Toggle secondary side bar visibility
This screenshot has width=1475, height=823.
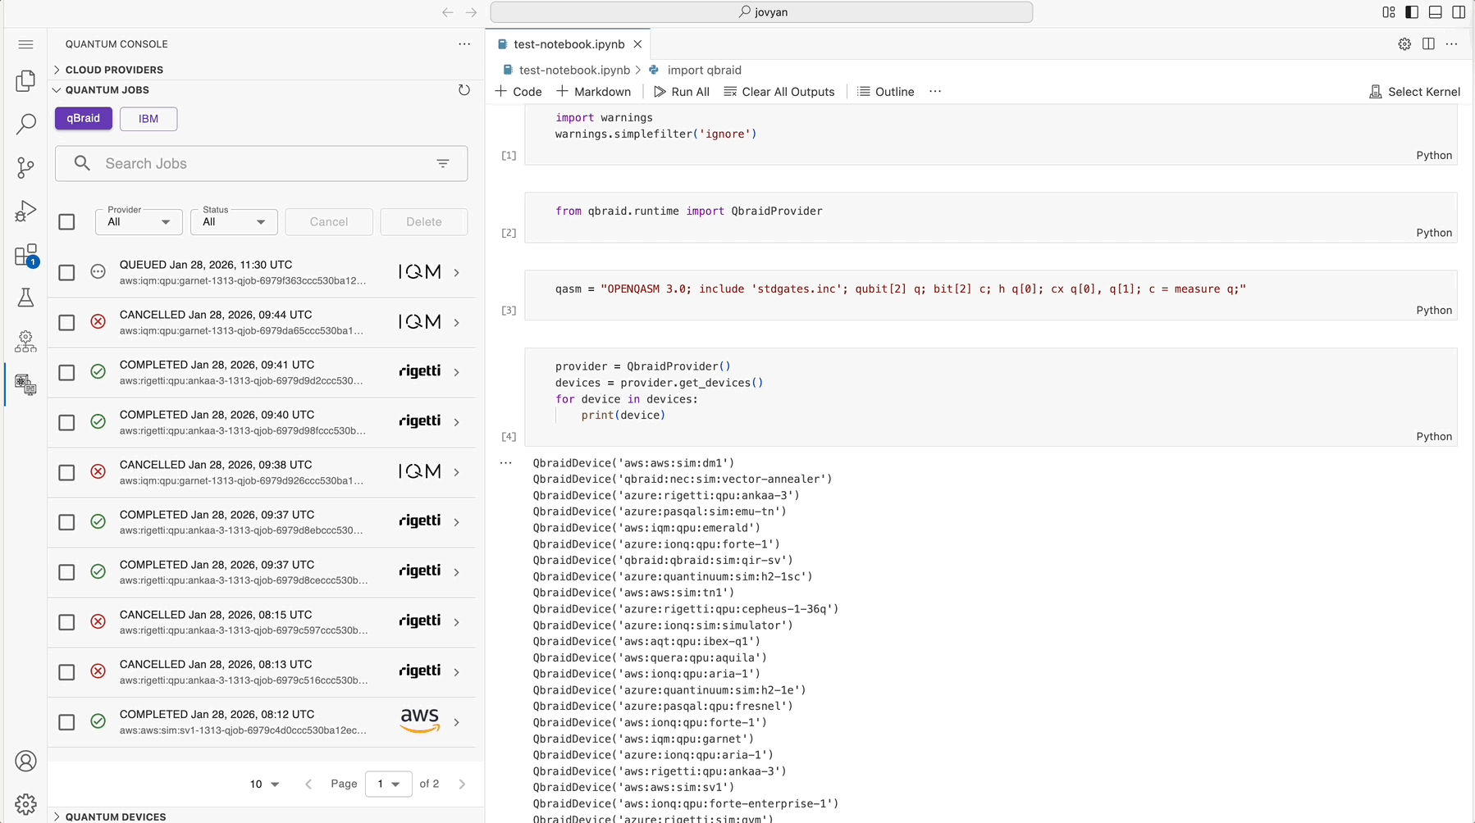(1459, 12)
